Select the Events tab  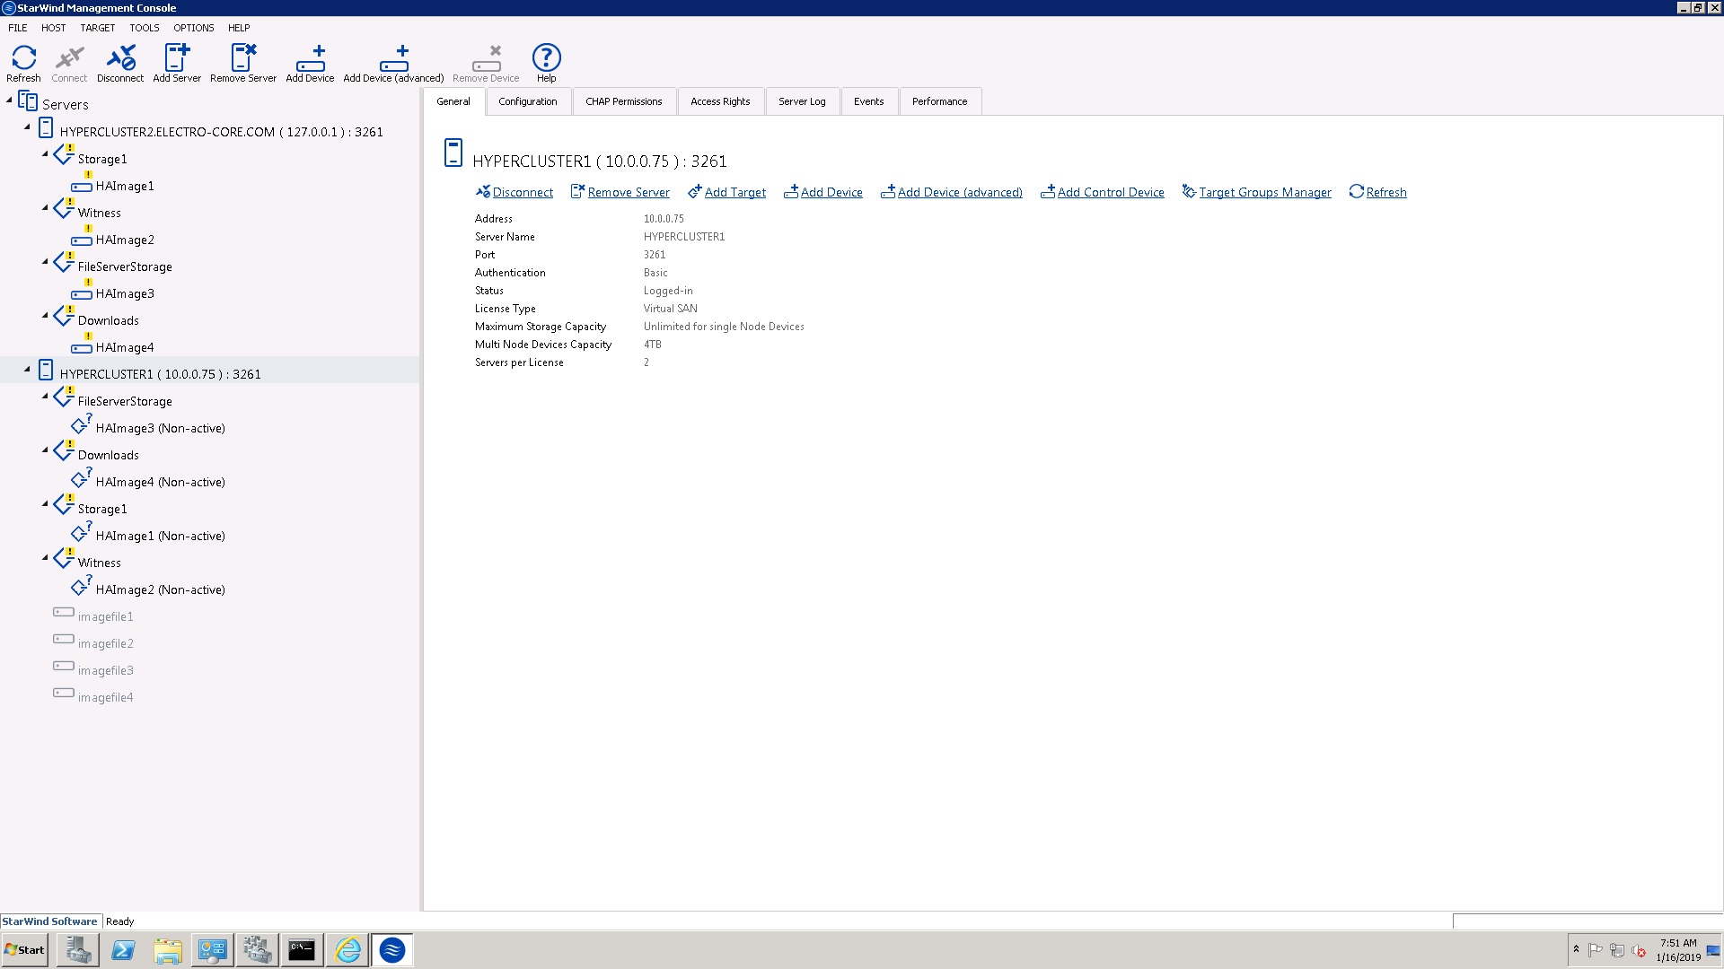click(x=868, y=100)
